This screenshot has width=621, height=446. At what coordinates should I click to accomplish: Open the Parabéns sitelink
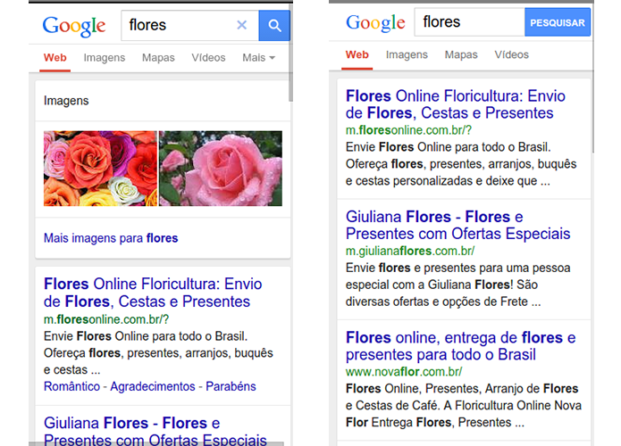(231, 386)
